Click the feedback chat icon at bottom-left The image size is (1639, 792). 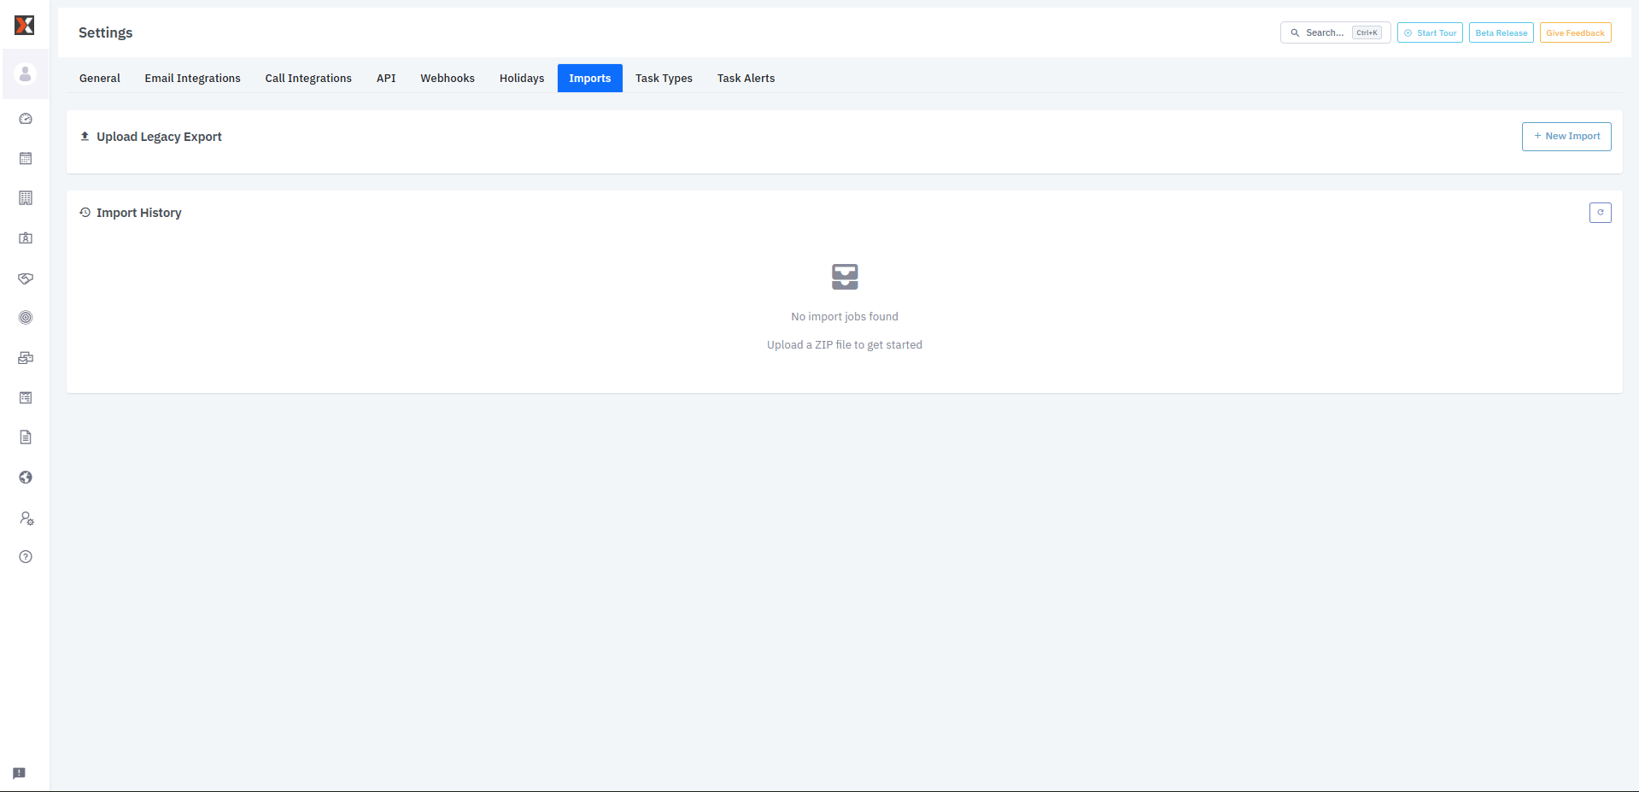[x=19, y=773]
